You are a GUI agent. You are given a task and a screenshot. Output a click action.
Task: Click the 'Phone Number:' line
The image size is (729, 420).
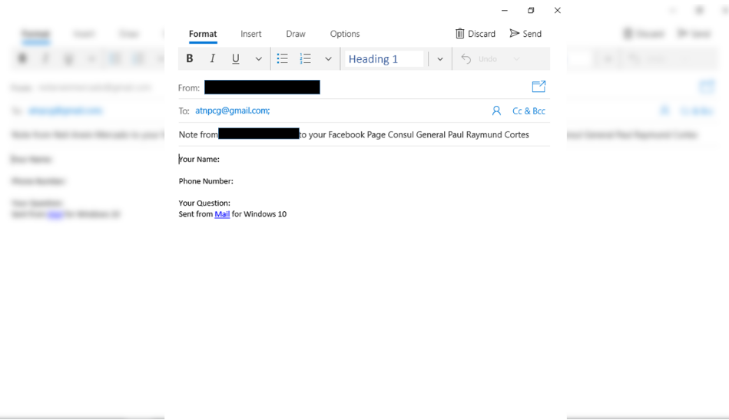click(x=206, y=181)
